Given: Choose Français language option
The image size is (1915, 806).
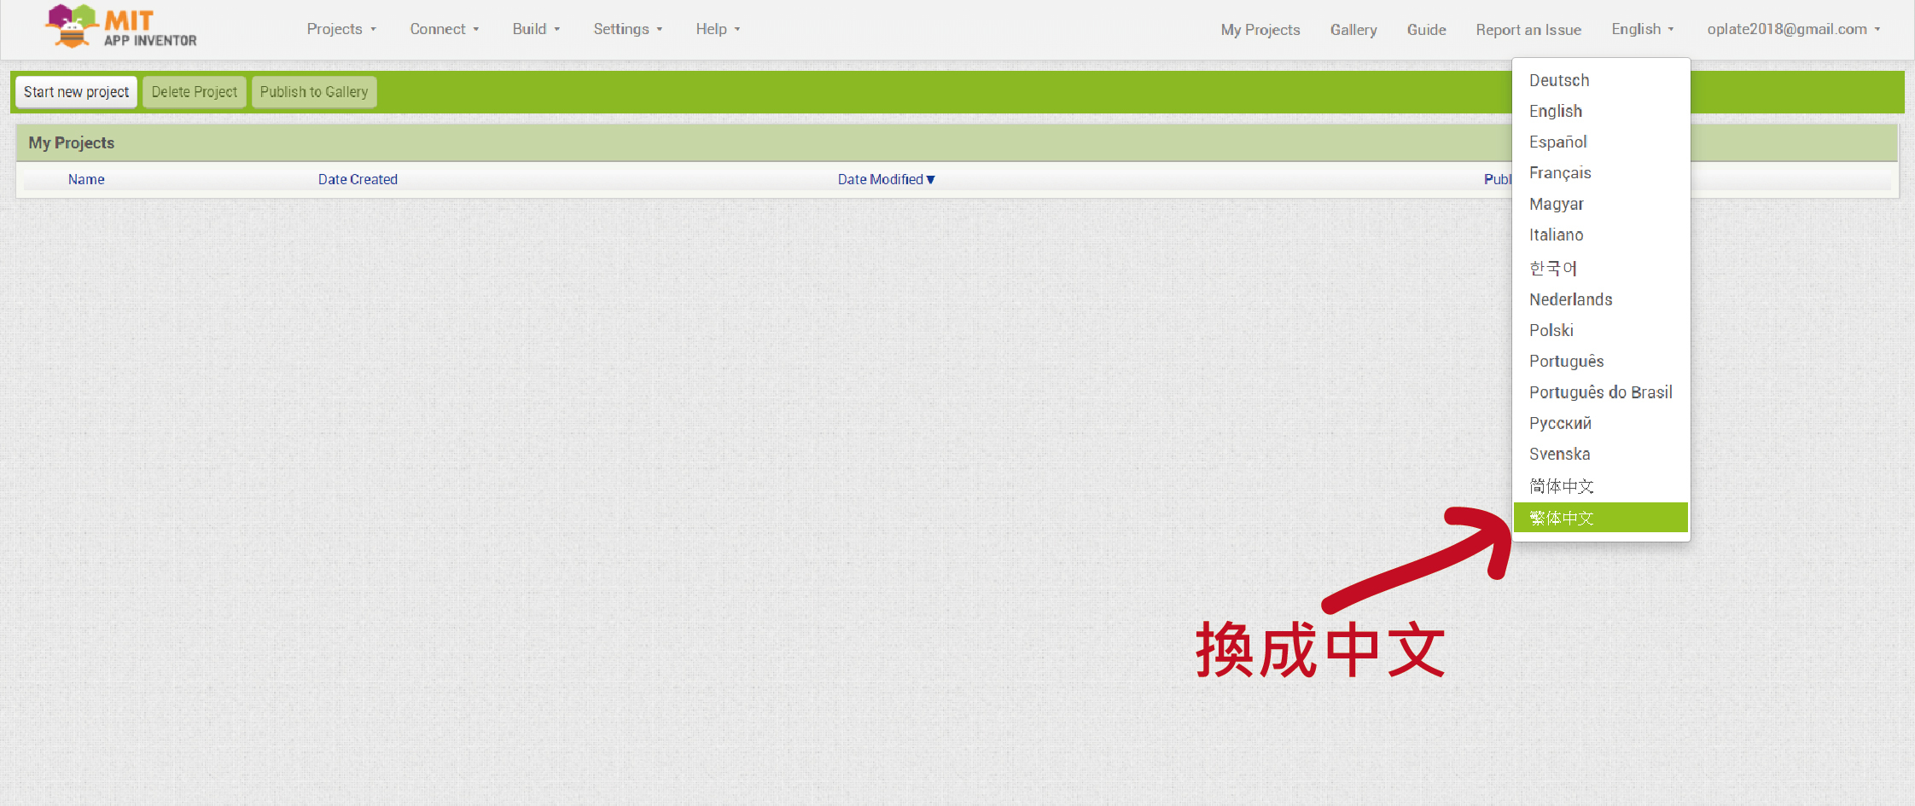Looking at the screenshot, I should 1601,172.
